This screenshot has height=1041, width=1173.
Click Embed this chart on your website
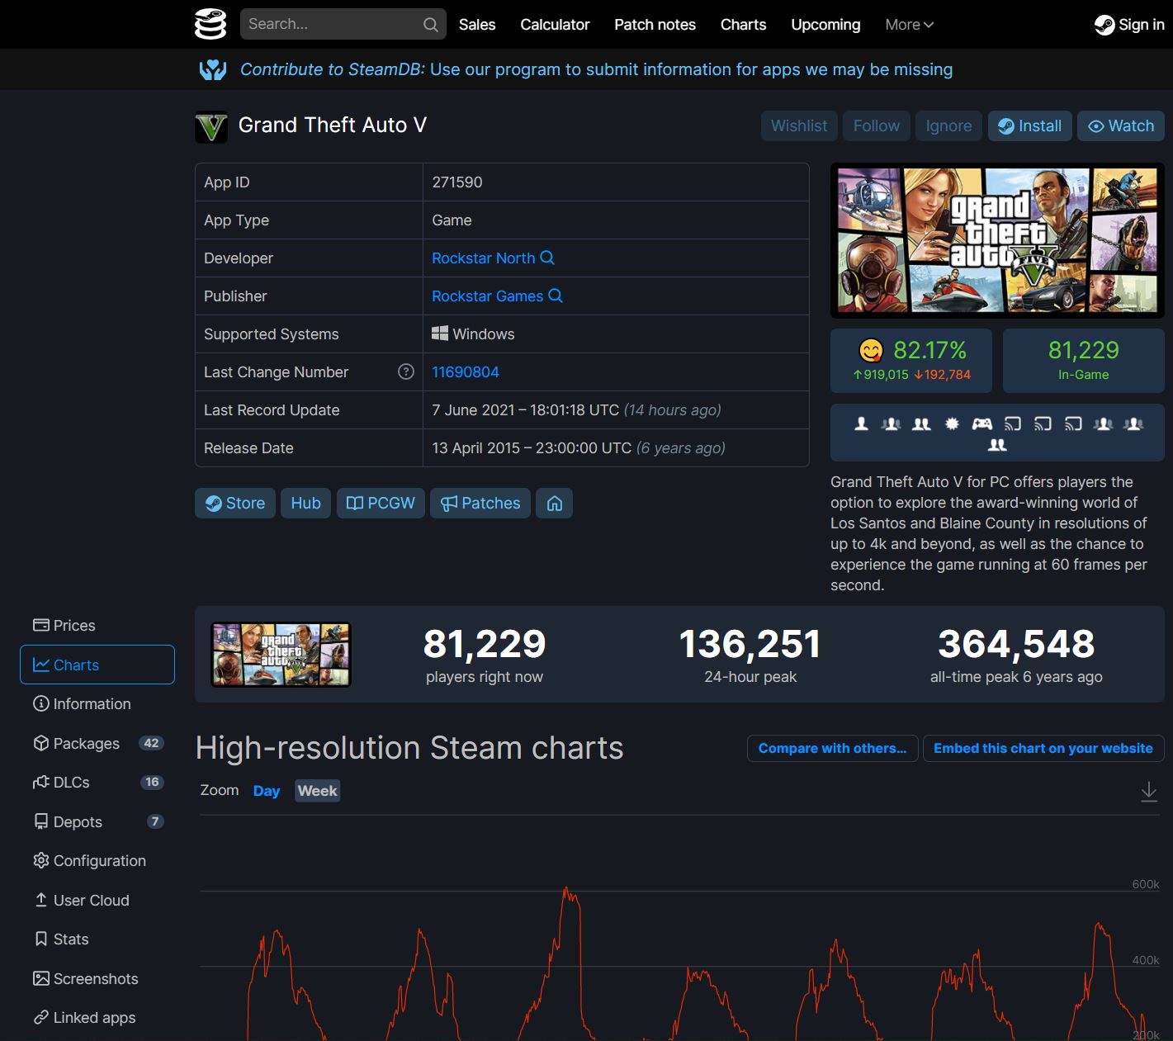click(1043, 748)
